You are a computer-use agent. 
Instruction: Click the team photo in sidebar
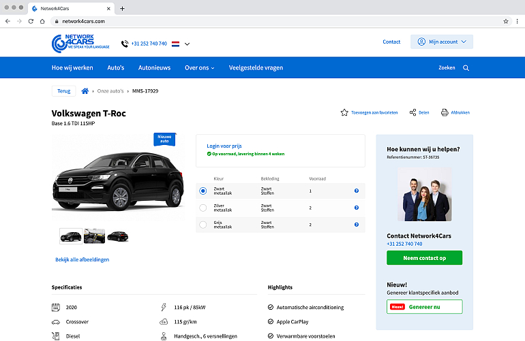424,194
